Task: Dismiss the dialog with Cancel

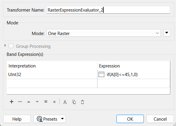Action: click(x=160, y=119)
